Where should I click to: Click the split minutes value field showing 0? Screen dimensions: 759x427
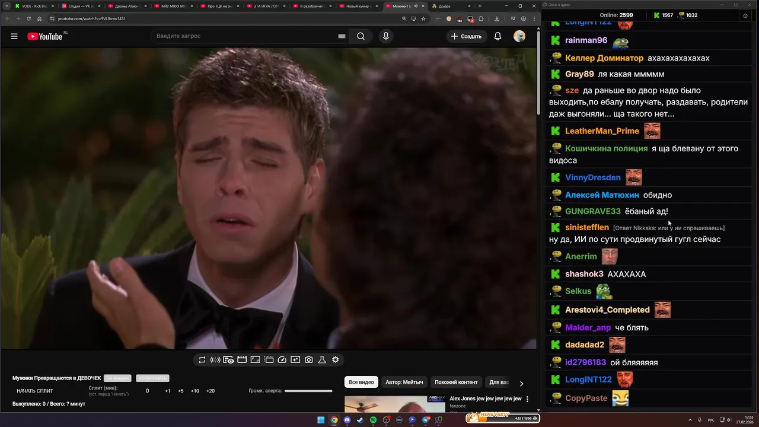coord(148,391)
